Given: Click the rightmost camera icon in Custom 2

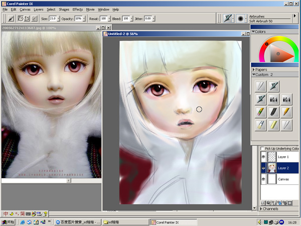Looking at the screenshot, I should [286, 99].
